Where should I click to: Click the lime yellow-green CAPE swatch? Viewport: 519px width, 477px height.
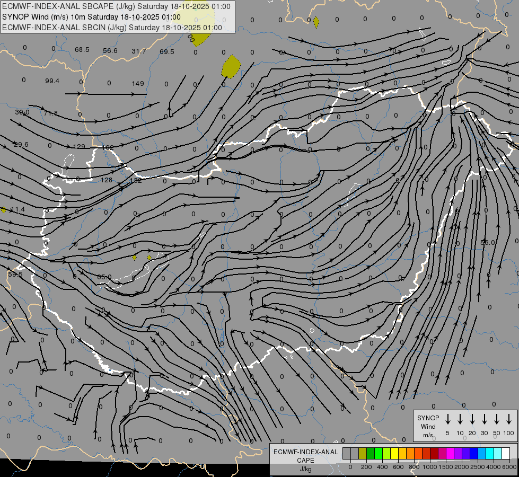(x=386, y=453)
